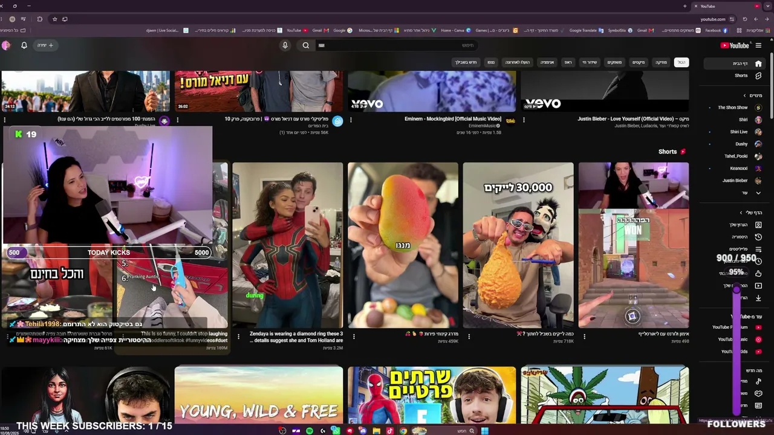
Task: Reload the YouTube page
Action: (745, 19)
